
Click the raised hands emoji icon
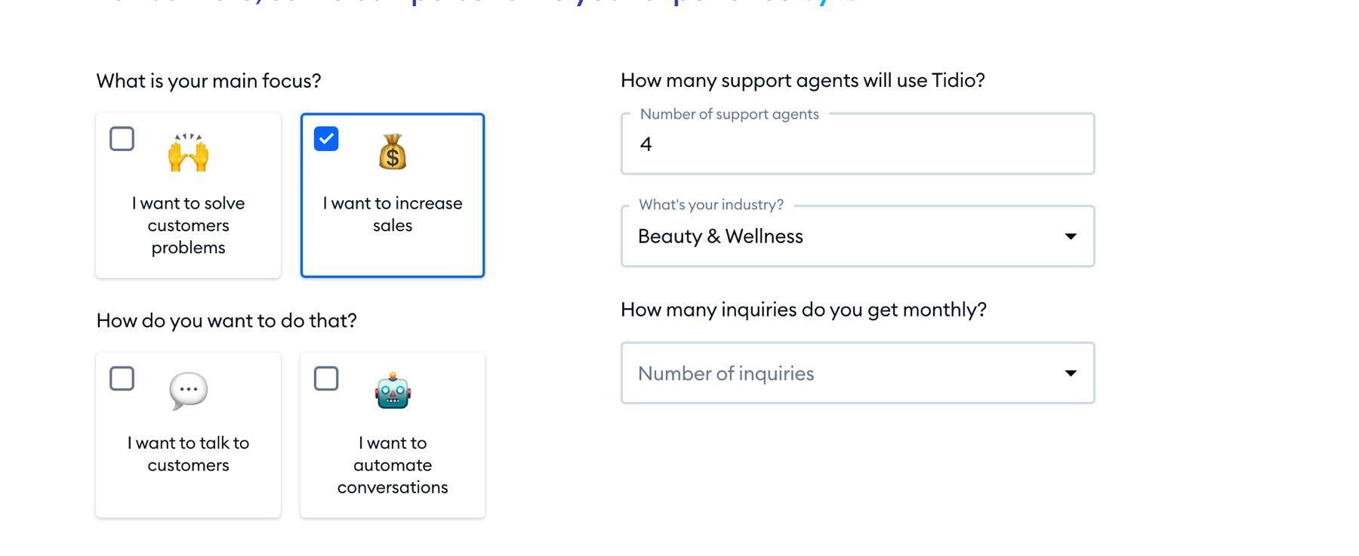click(187, 153)
